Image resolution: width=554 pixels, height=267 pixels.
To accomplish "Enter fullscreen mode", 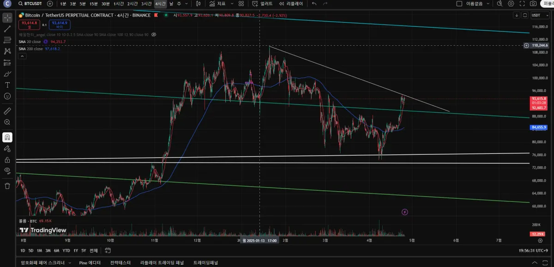I will [x=522, y=4].
